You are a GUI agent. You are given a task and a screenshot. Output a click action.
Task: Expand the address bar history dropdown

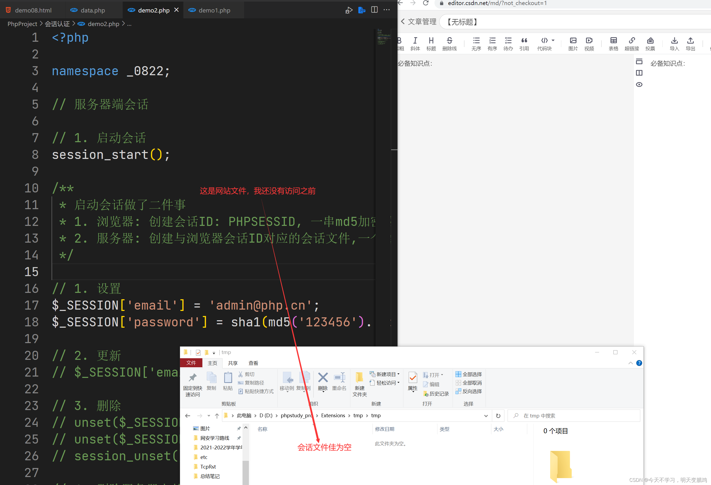(x=486, y=416)
